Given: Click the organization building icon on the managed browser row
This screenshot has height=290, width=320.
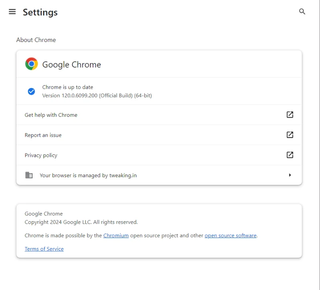Looking at the screenshot, I should click(29, 175).
